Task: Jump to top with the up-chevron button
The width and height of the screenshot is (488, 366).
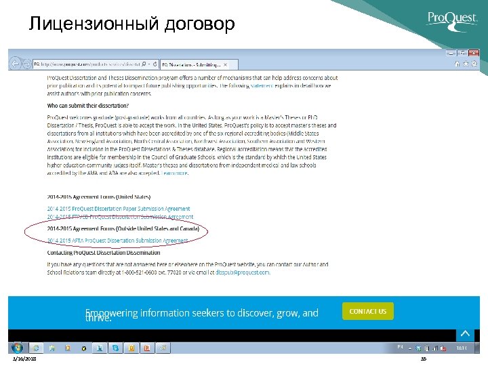Action: (465, 334)
